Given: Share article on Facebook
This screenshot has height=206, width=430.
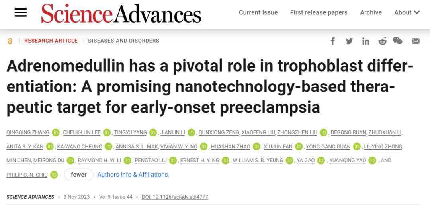Looking at the screenshot, I should pyautogui.click(x=332, y=41).
